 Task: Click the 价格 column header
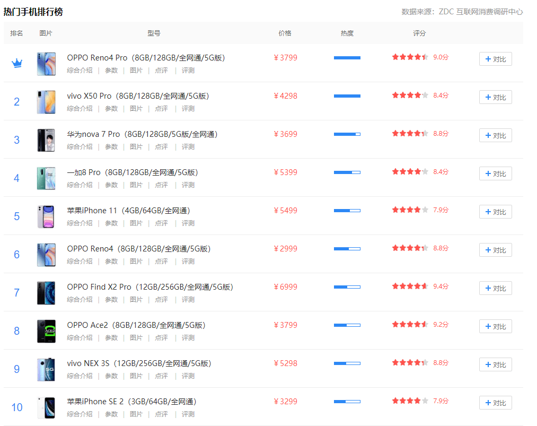[x=285, y=33]
